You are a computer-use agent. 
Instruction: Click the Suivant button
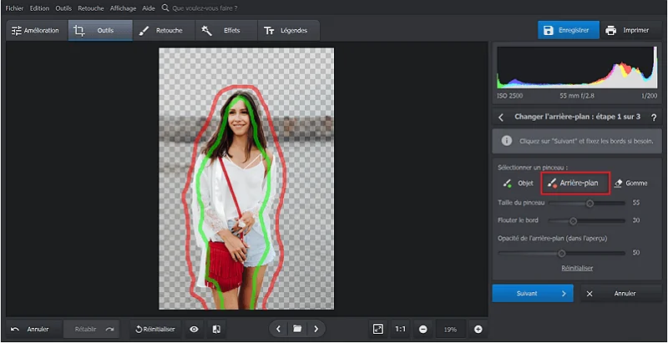tap(532, 294)
